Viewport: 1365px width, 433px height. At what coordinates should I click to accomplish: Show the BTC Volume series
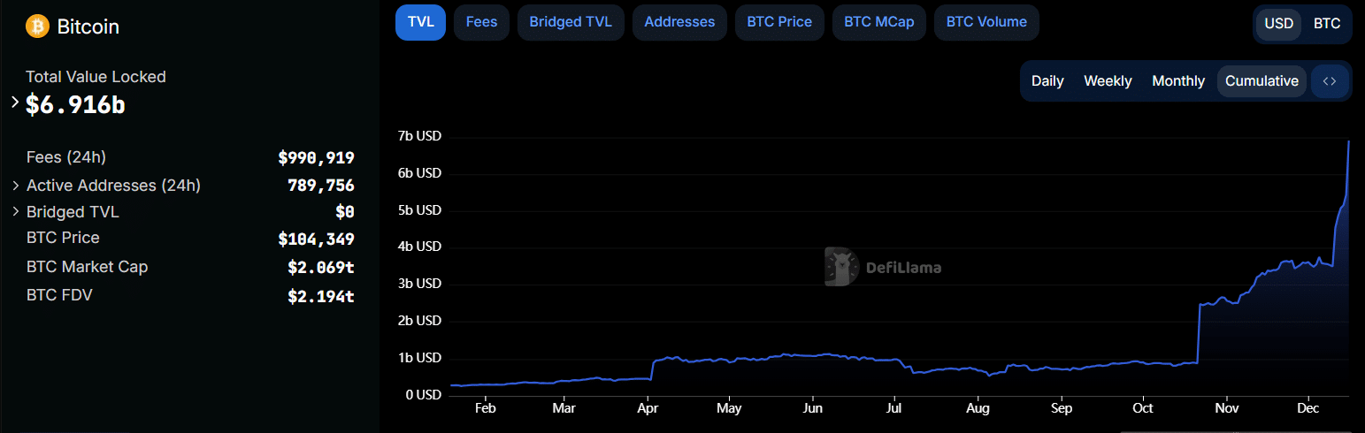986,22
